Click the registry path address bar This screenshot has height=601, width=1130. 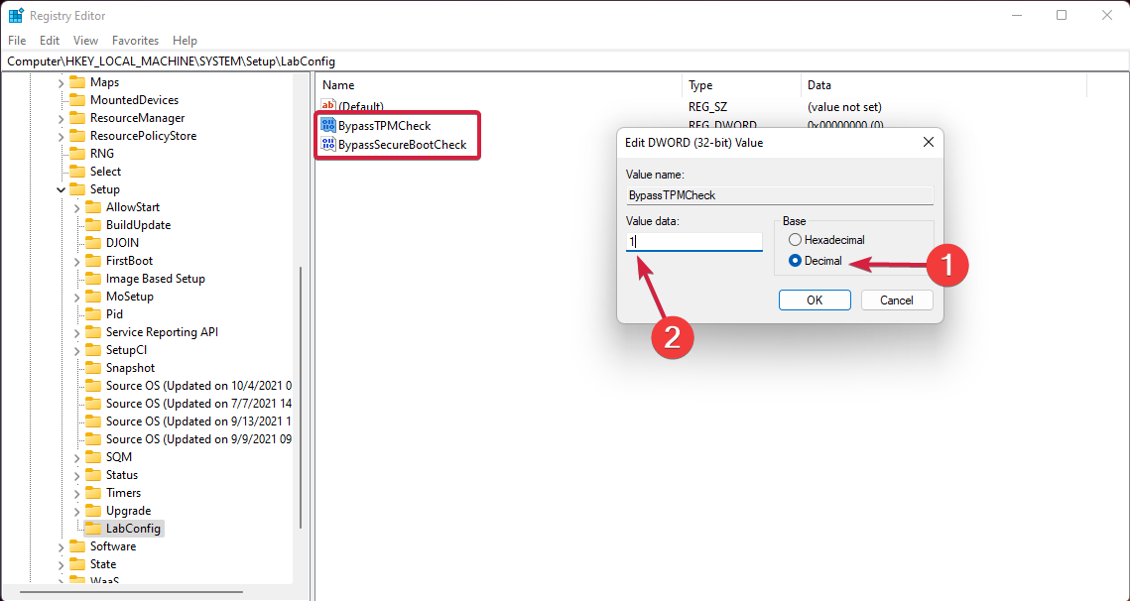[x=565, y=61]
